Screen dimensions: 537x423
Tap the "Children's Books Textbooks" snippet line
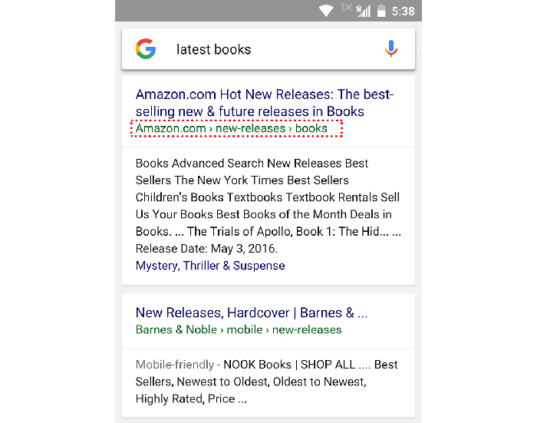268,197
